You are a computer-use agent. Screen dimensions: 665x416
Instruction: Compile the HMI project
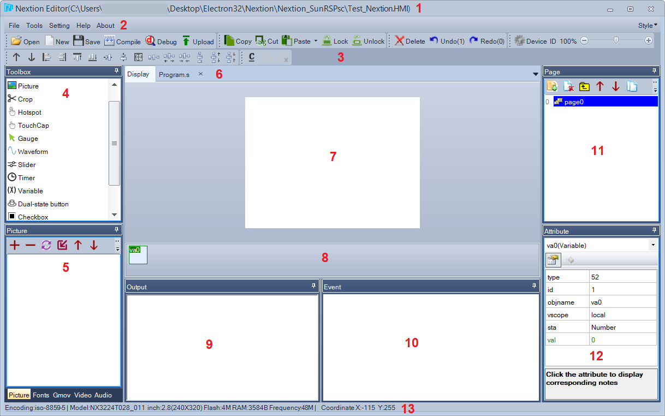click(122, 41)
